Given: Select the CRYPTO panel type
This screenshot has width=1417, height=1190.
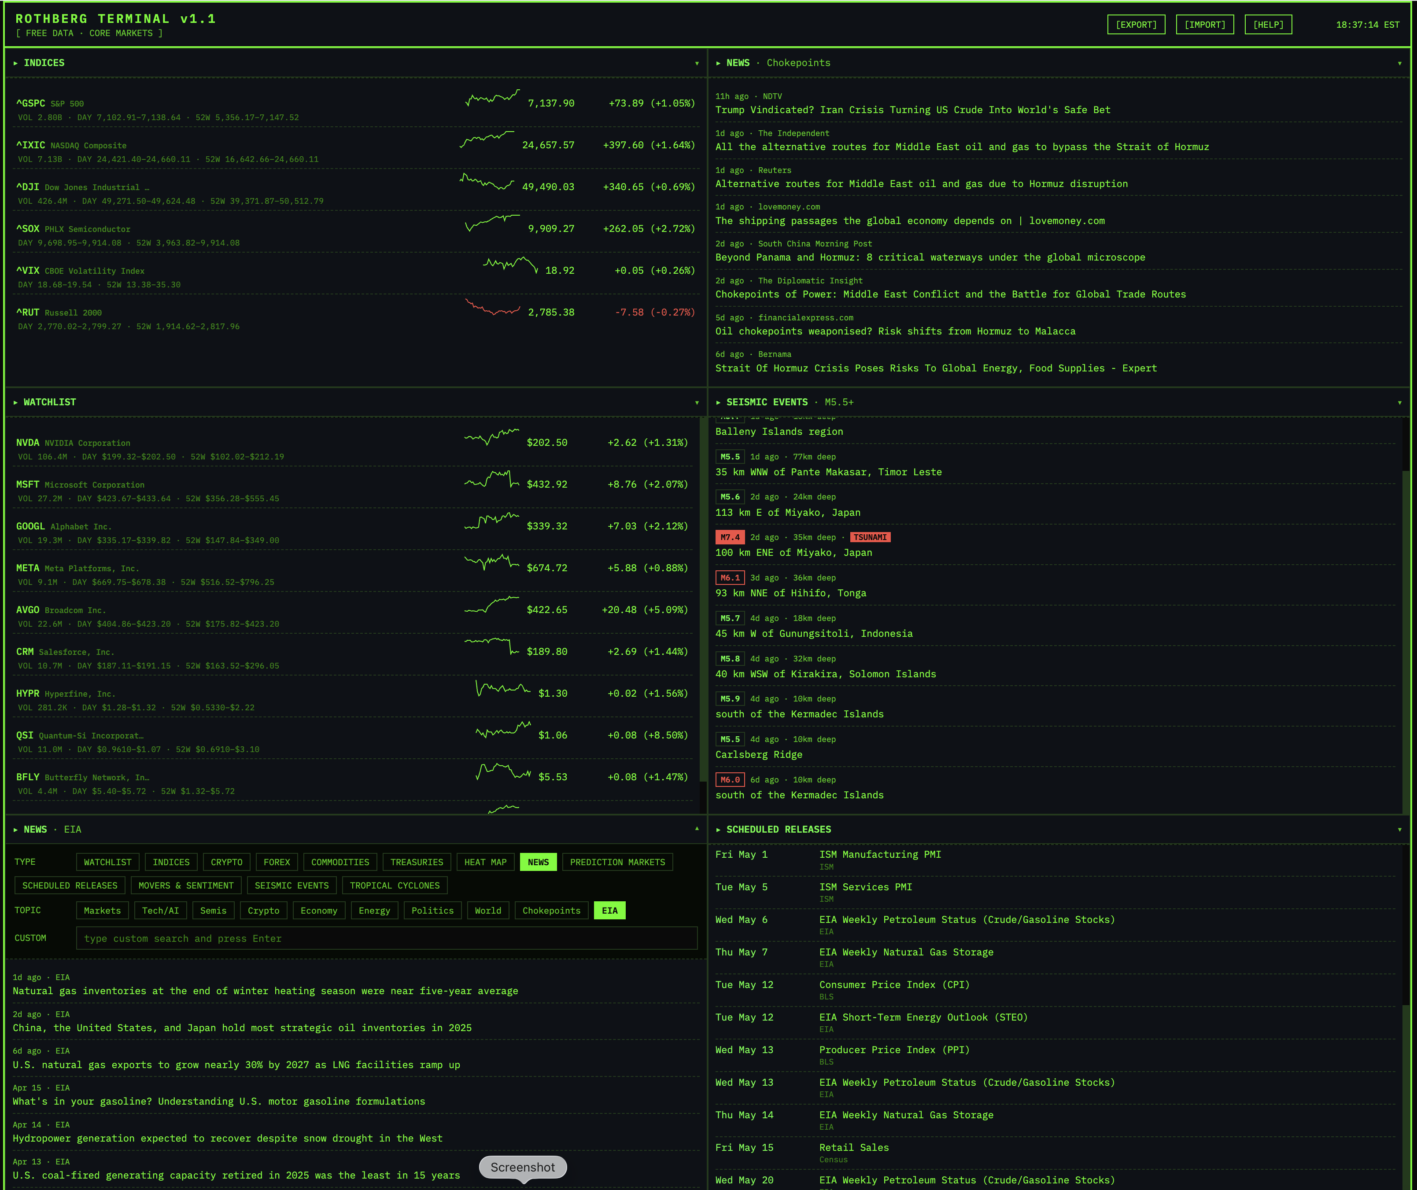Looking at the screenshot, I should pyautogui.click(x=226, y=862).
